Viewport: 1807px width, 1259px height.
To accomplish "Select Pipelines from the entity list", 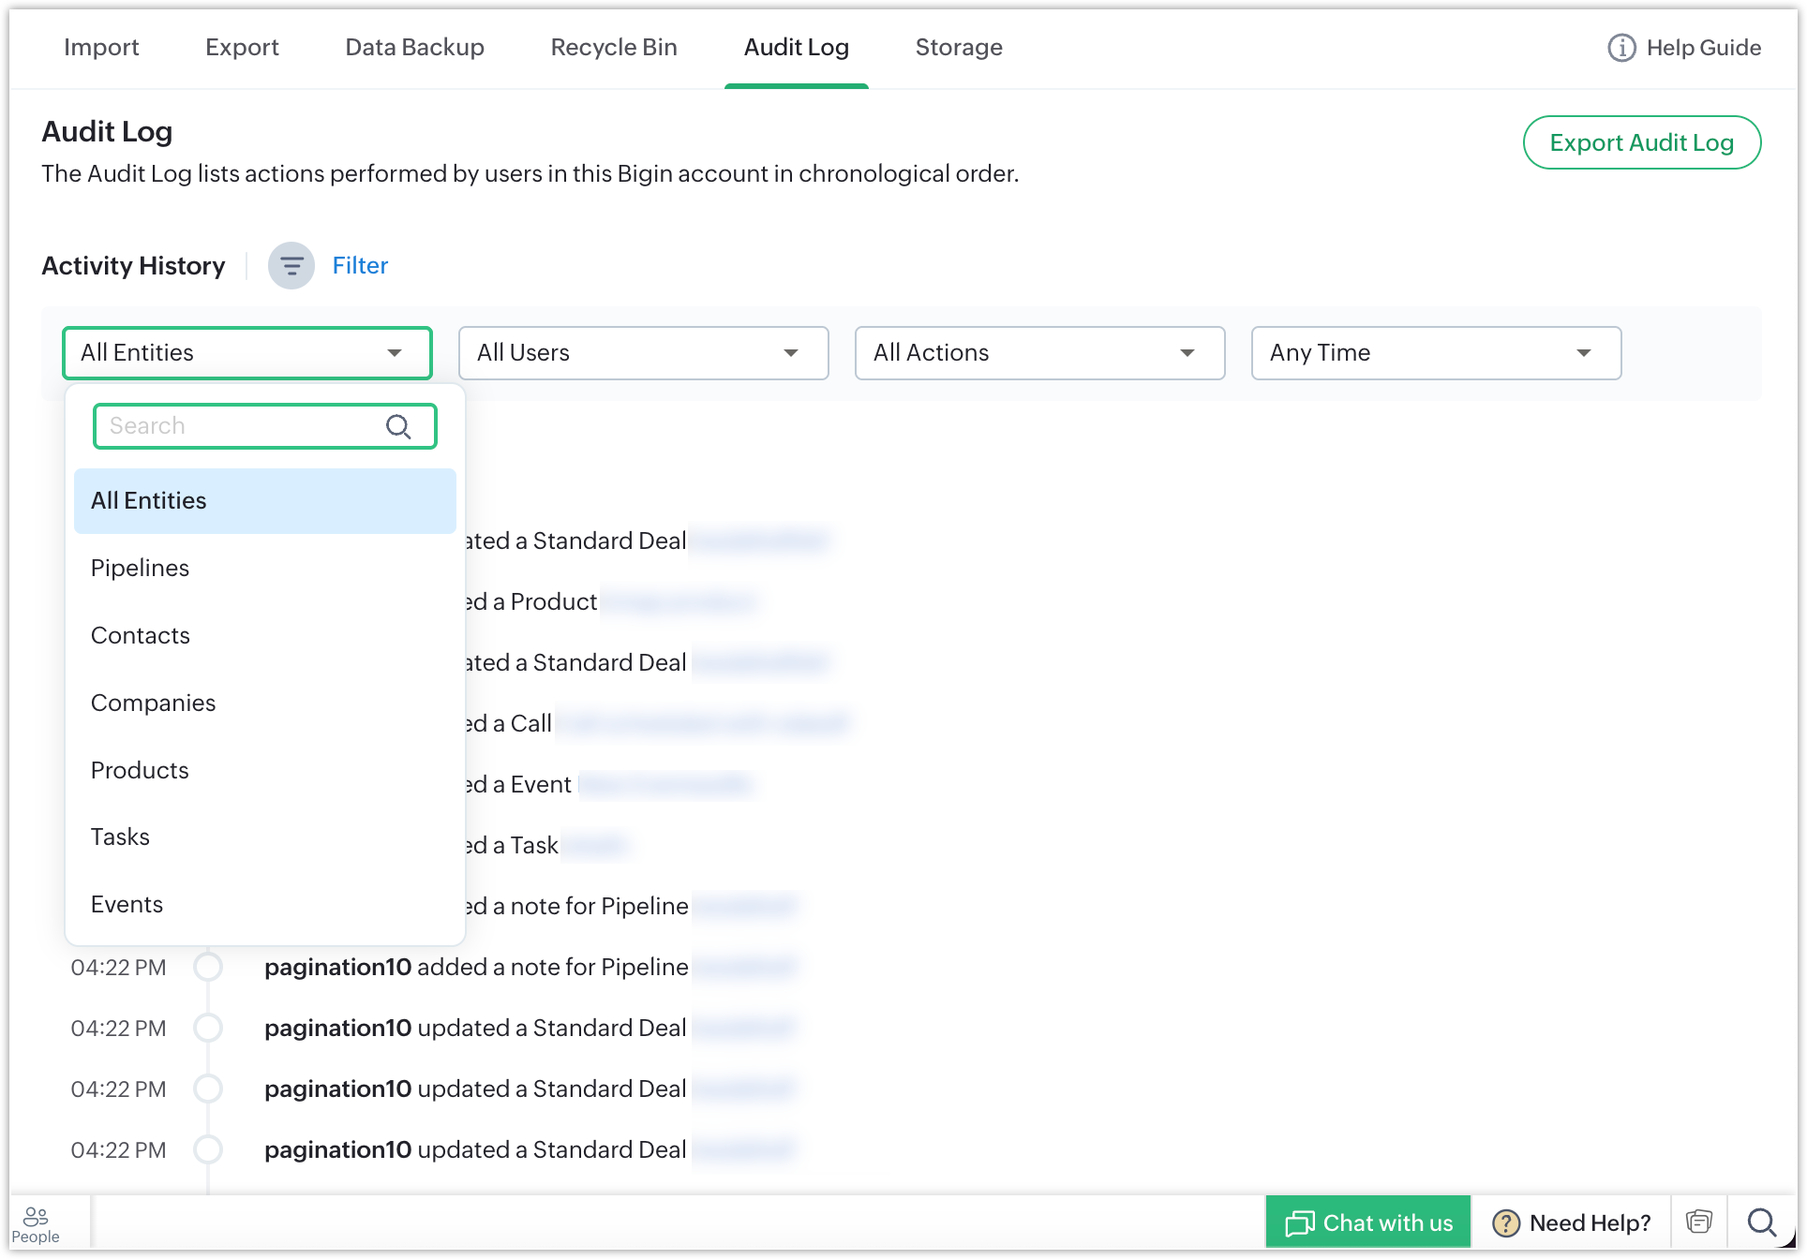I will [141, 569].
